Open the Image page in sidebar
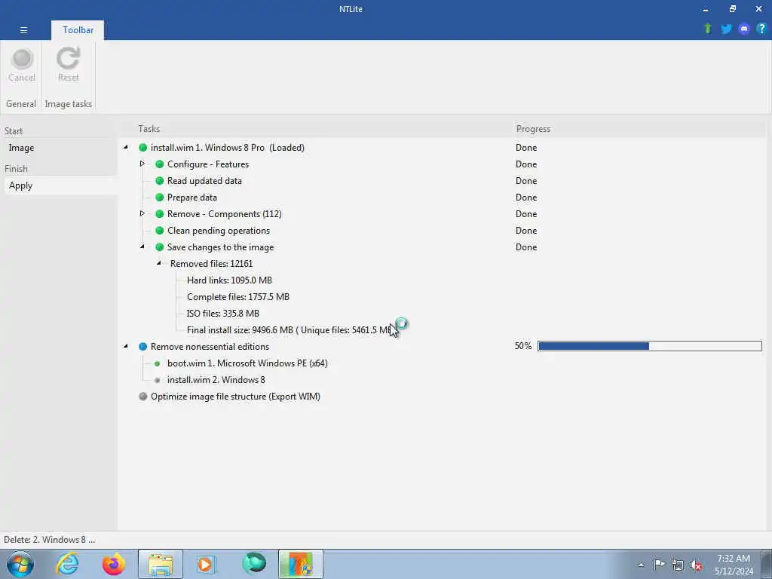The height and width of the screenshot is (579, 772). (x=21, y=148)
